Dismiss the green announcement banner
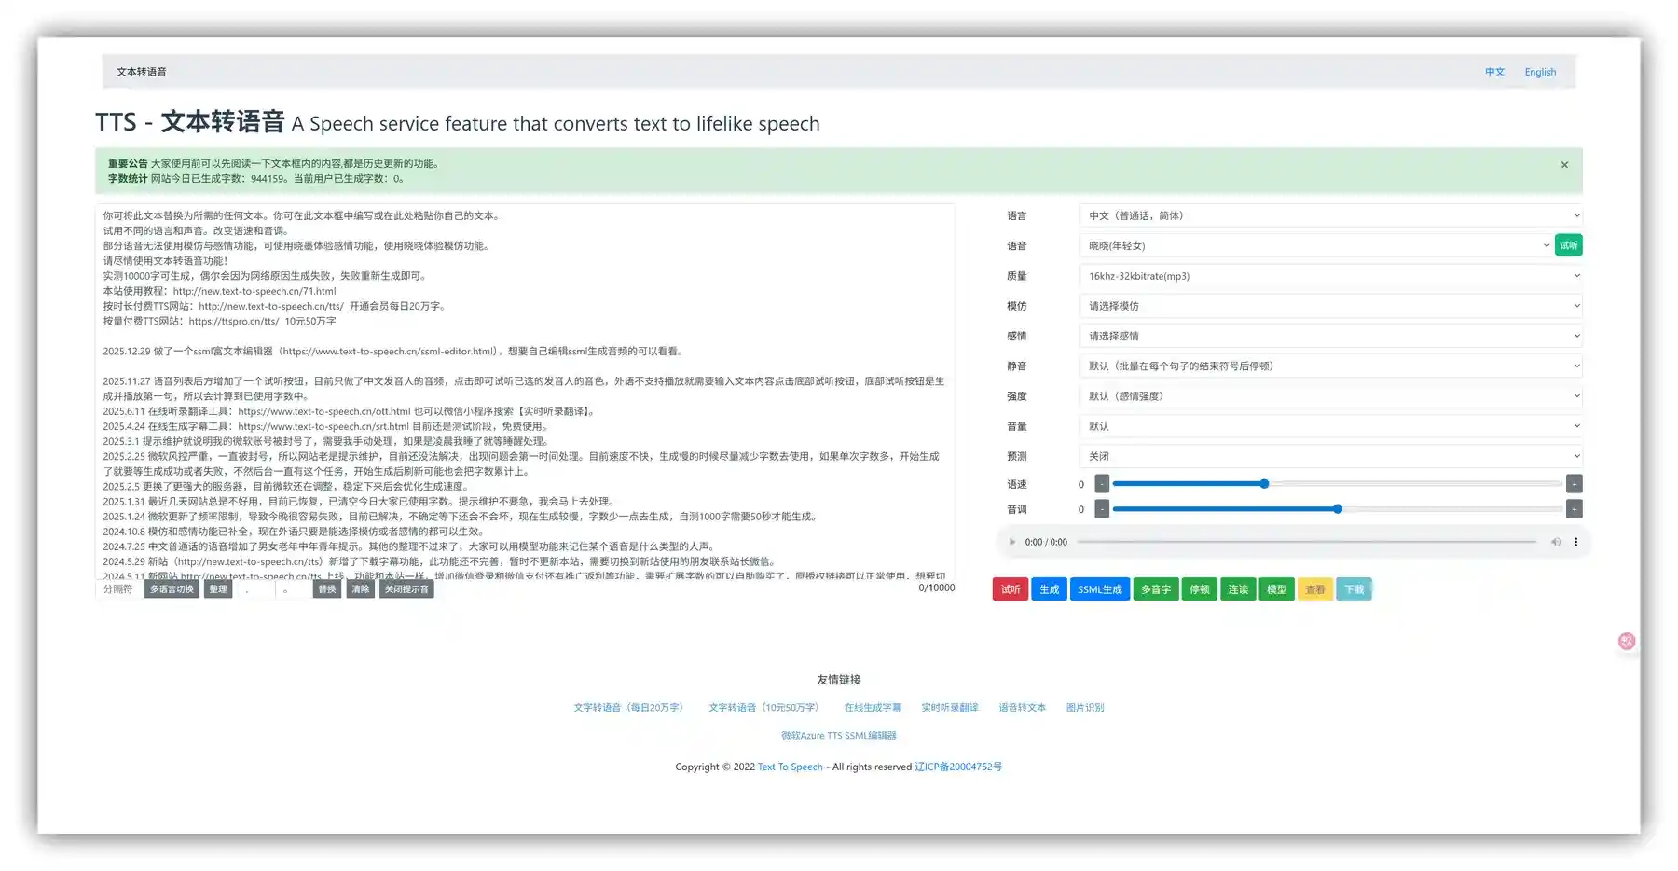Viewport: 1678px width, 871px height. point(1564,165)
